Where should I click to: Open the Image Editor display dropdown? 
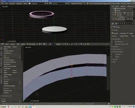125,36
